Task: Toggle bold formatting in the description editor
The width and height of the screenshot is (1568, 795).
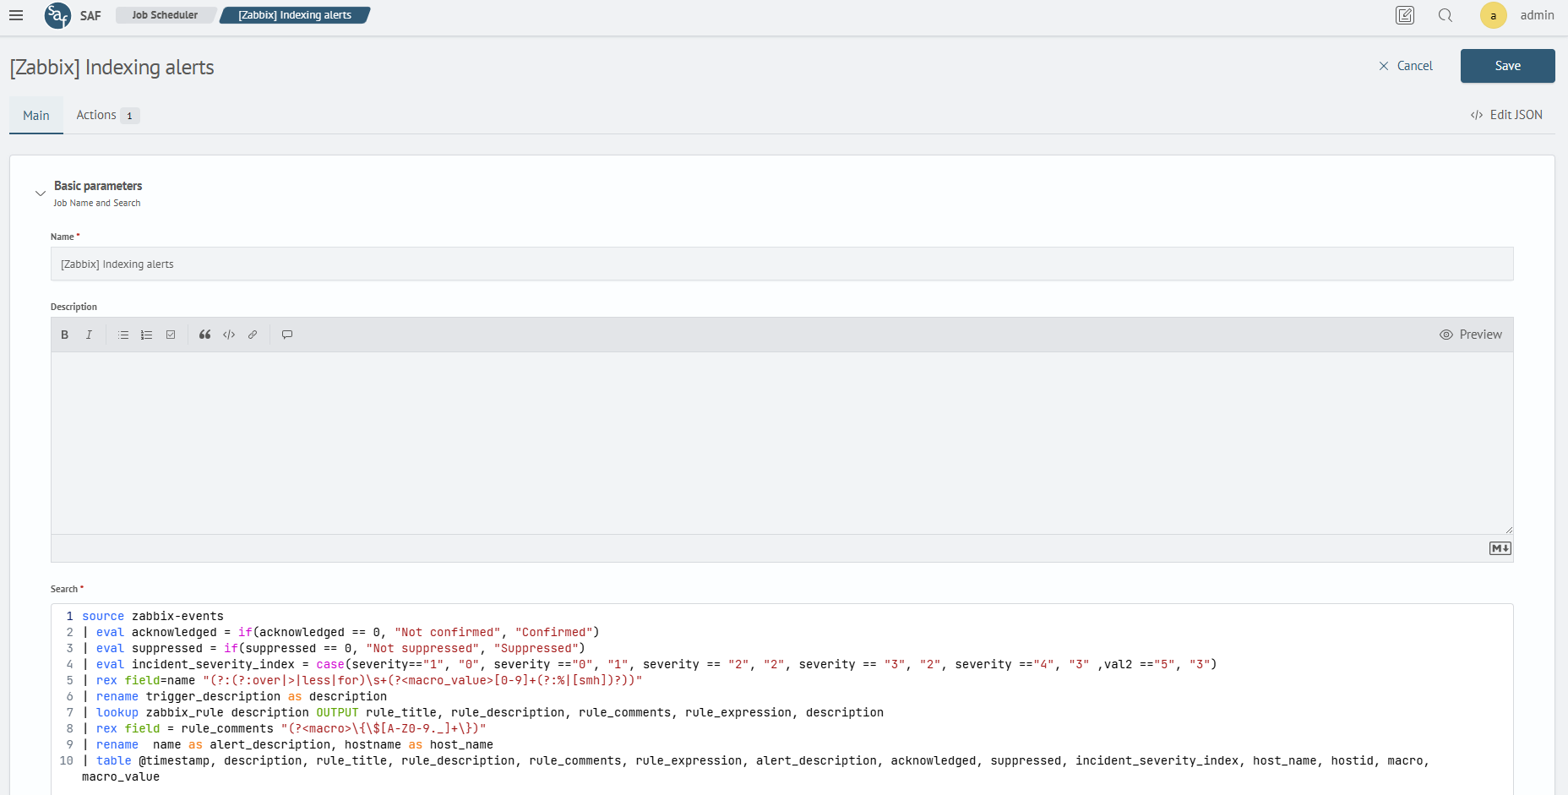Action: (x=64, y=335)
